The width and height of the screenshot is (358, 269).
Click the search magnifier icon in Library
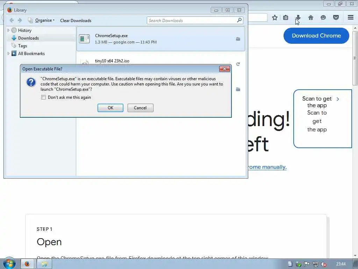coord(239,20)
